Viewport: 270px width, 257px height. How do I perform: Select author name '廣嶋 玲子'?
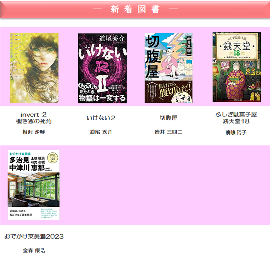(236, 132)
